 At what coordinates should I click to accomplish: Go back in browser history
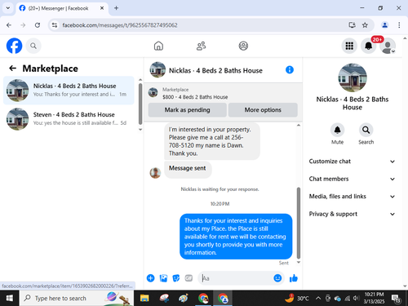(9, 25)
